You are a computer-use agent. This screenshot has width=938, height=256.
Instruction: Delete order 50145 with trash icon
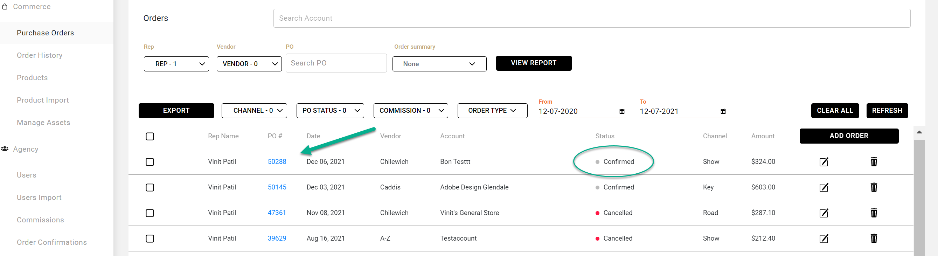coord(874,187)
